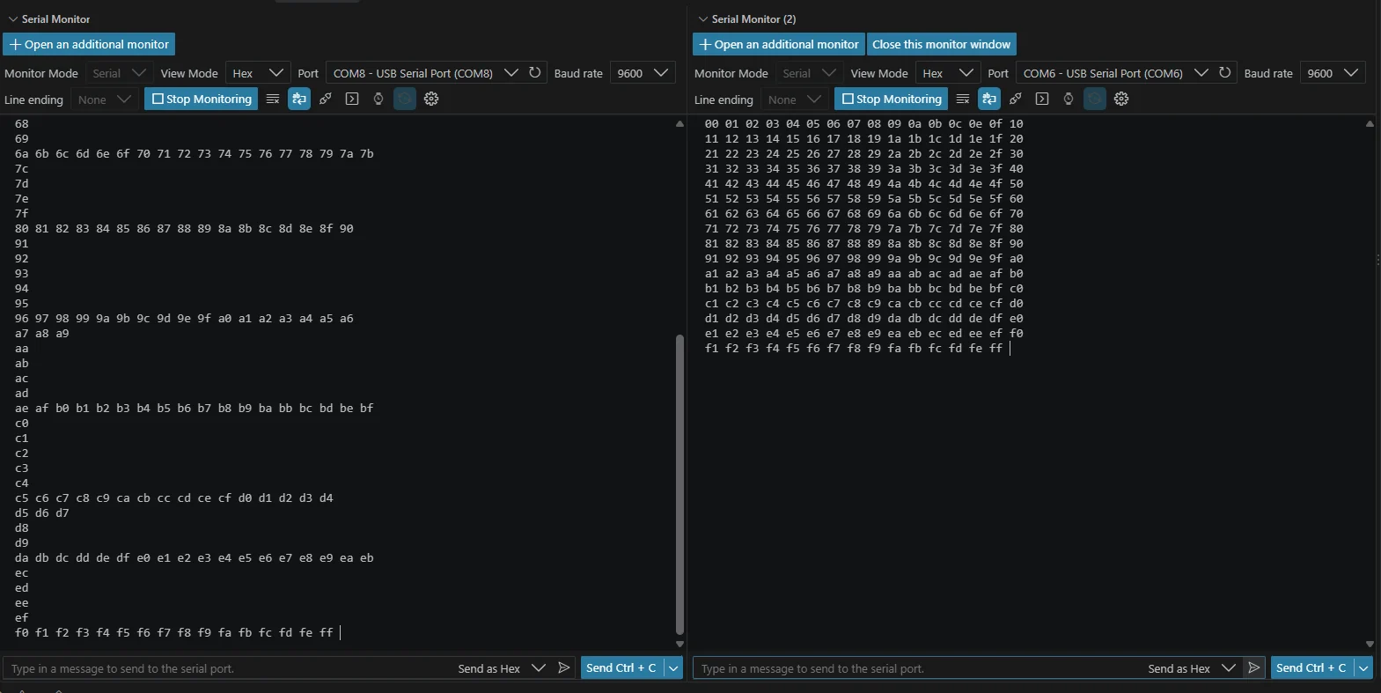Collapse the Serial Monitor (2) panel header
Viewport: 1381px width, 693px height.
pos(746,18)
